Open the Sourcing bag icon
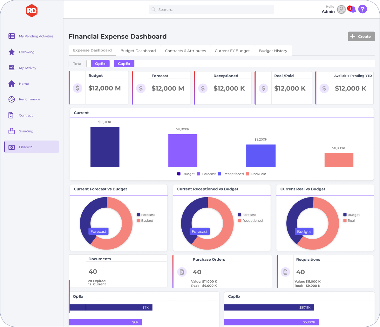Screen dimensions: 380x327 (x=12, y=131)
